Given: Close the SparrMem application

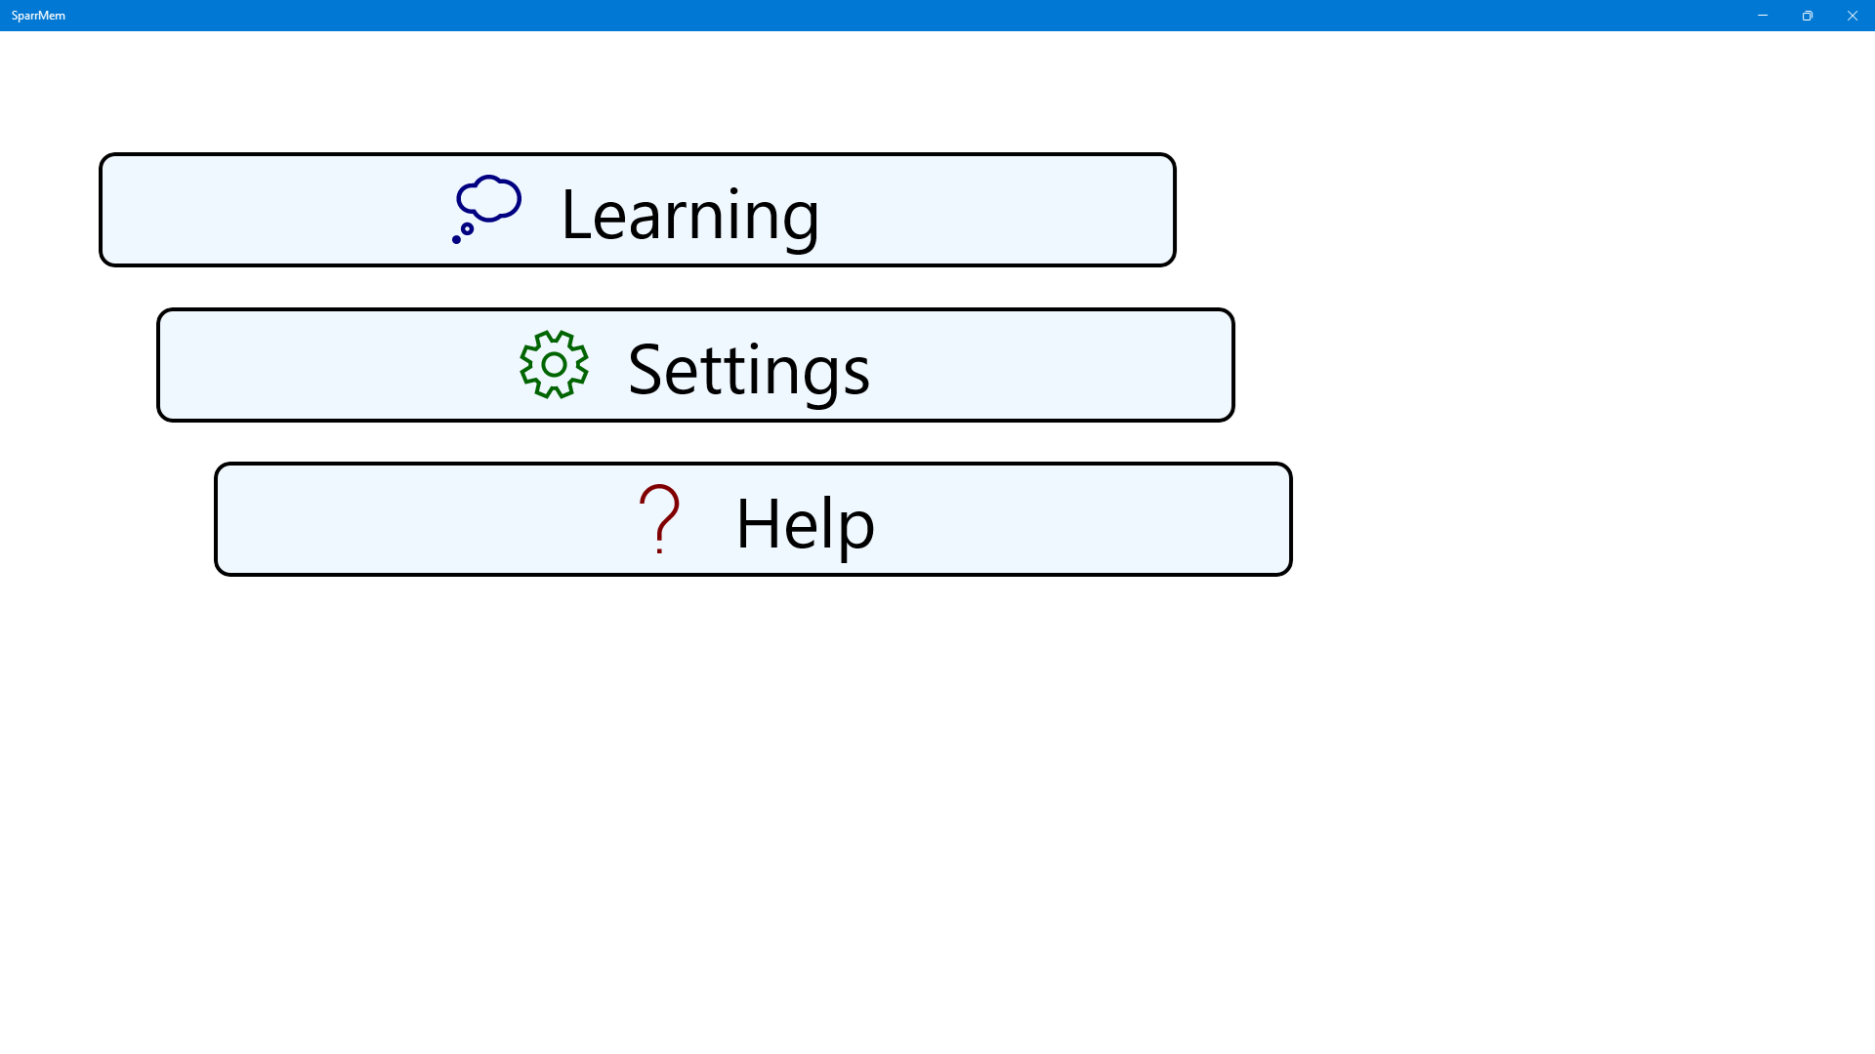Looking at the screenshot, I should pyautogui.click(x=1853, y=16).
